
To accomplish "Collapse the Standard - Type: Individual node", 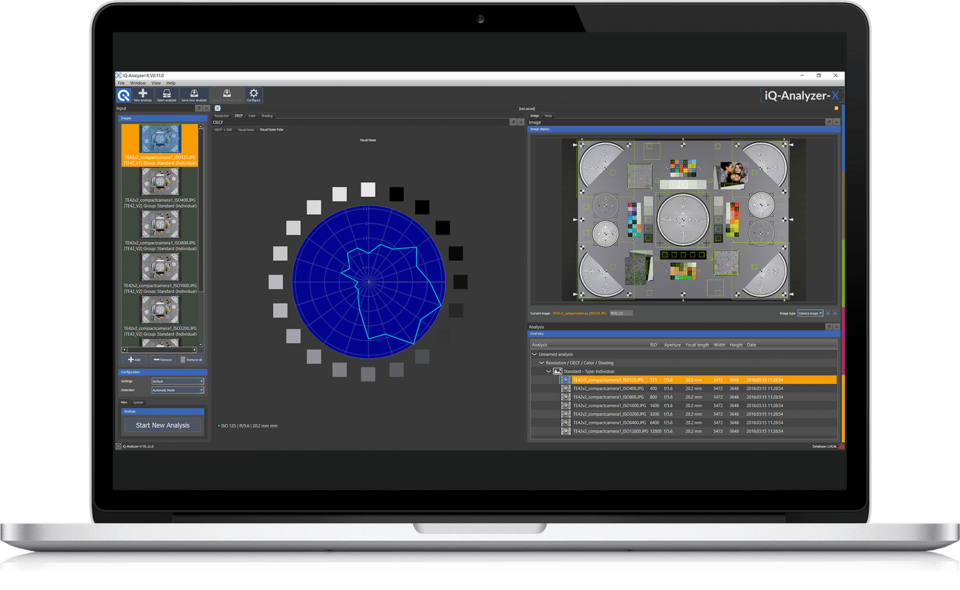I will (548, 371).
